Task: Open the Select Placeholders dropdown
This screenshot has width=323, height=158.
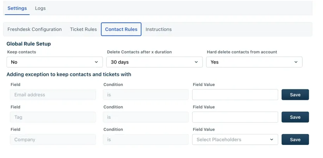Action: click(x=235, y=140)
